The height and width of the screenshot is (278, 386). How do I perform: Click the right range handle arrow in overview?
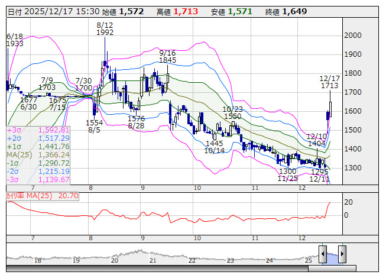coord(342,255)
